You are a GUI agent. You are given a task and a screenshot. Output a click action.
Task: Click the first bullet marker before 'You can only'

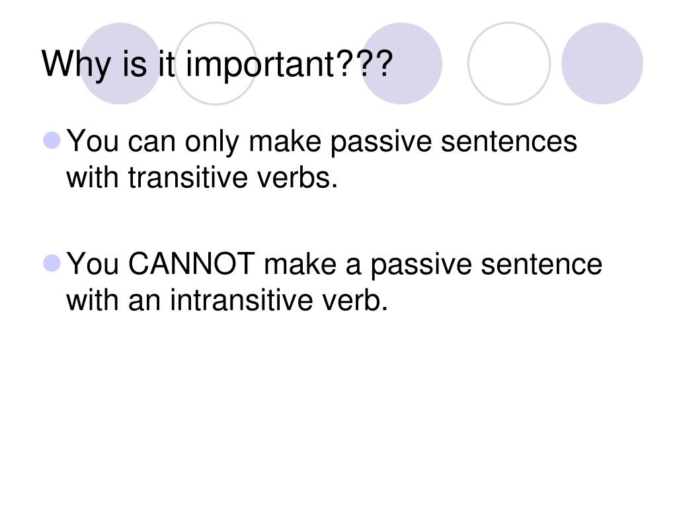(x=52, y=140)
